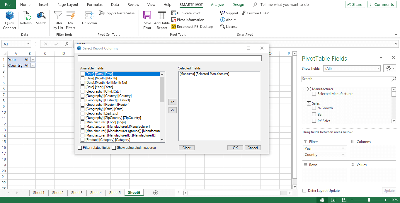Check the Filter related fields checkbox
Screen dimensions: 400x203
(80, 148)
